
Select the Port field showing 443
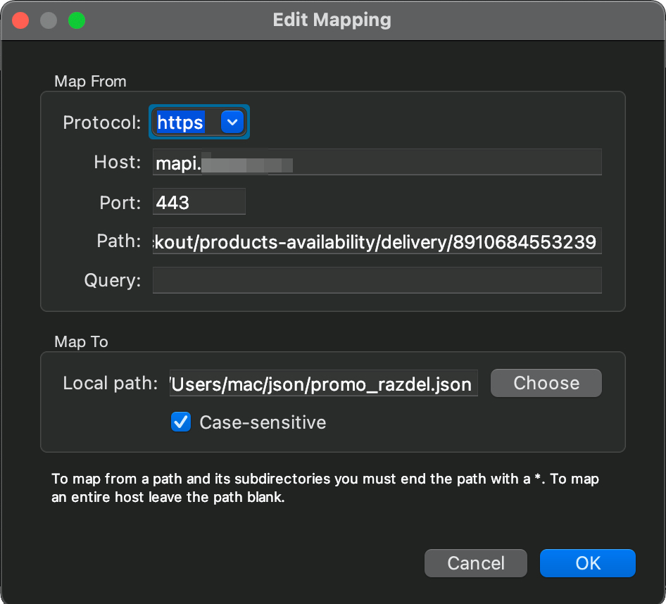(x=199, y=201)
